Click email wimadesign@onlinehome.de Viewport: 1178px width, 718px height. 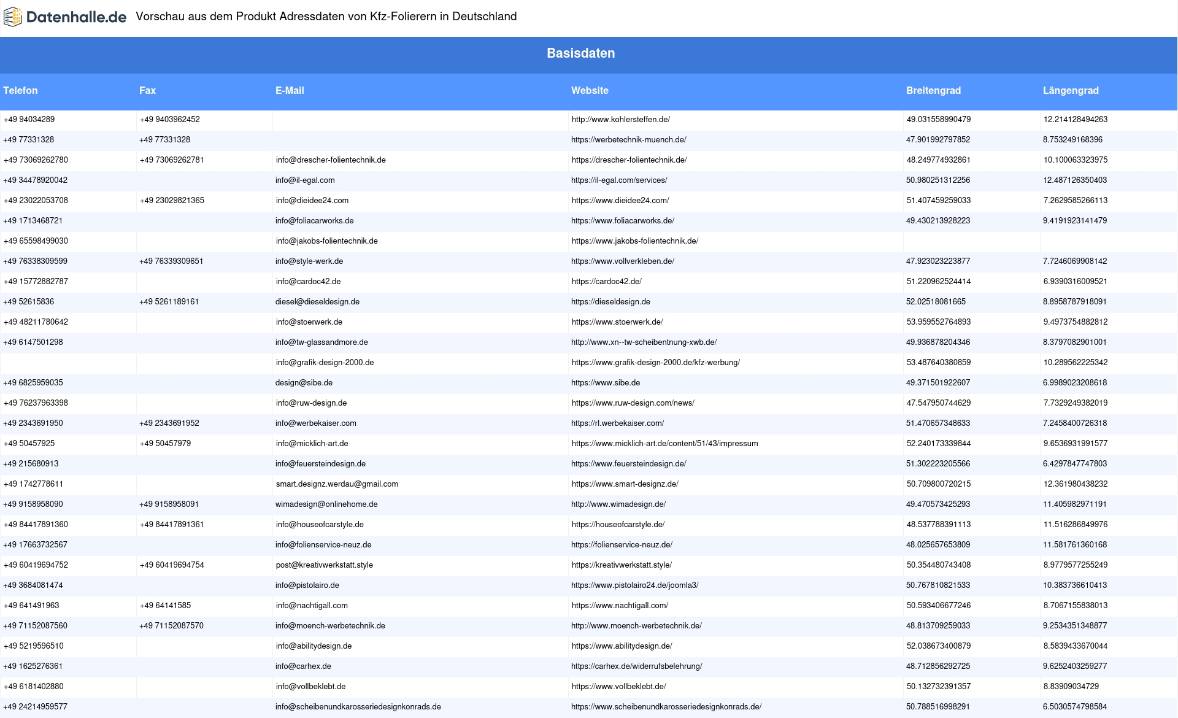326,504
